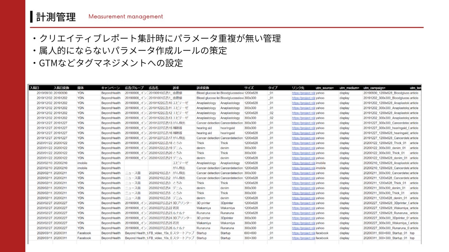Click the サイズ column header
Image resolution: width=449 pixels, height=252 pixels.
(x=249, y=88)
